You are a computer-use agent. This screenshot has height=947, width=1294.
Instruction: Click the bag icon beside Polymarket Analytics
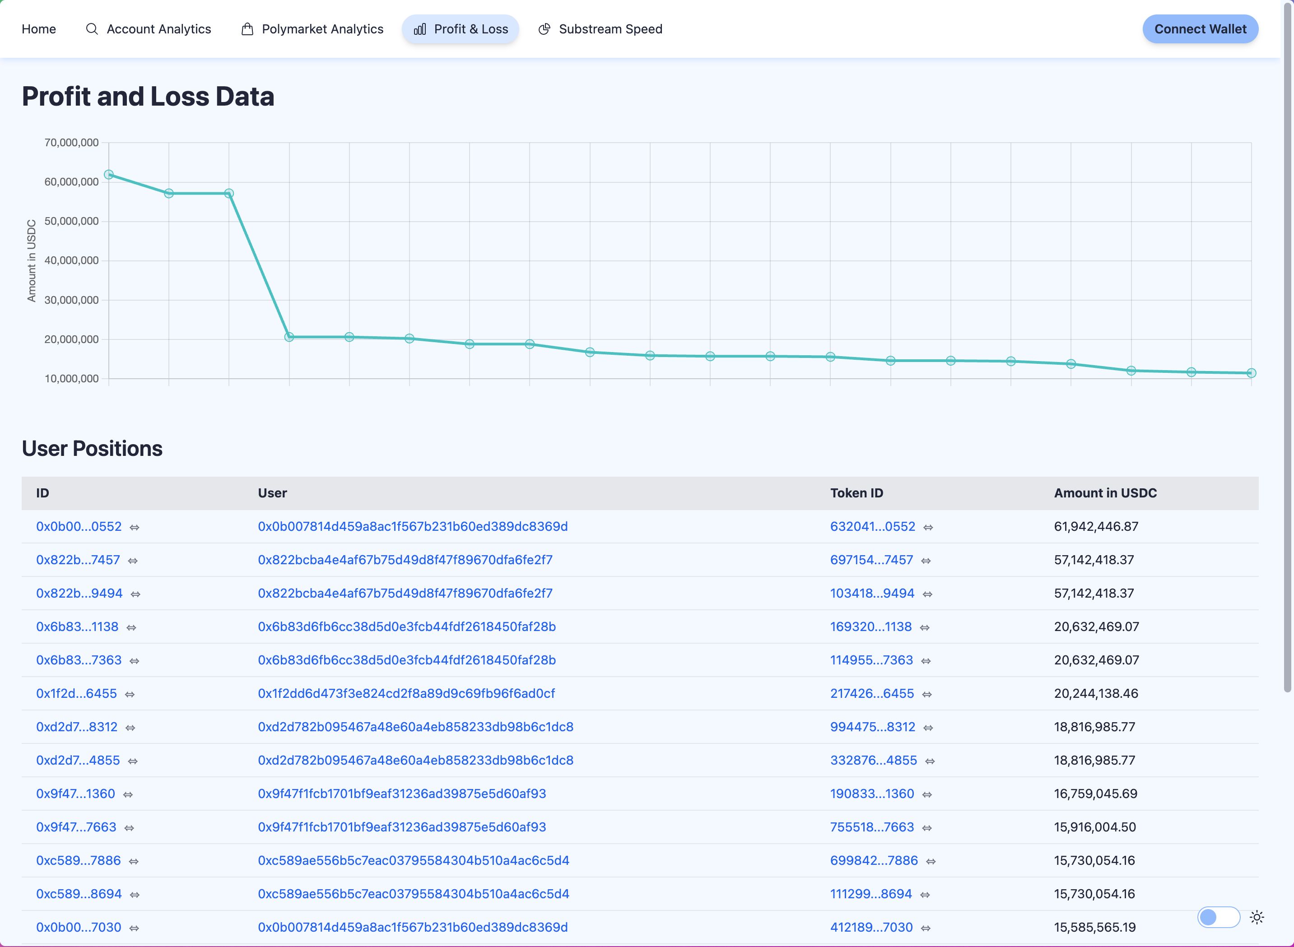tap(247, 28)
